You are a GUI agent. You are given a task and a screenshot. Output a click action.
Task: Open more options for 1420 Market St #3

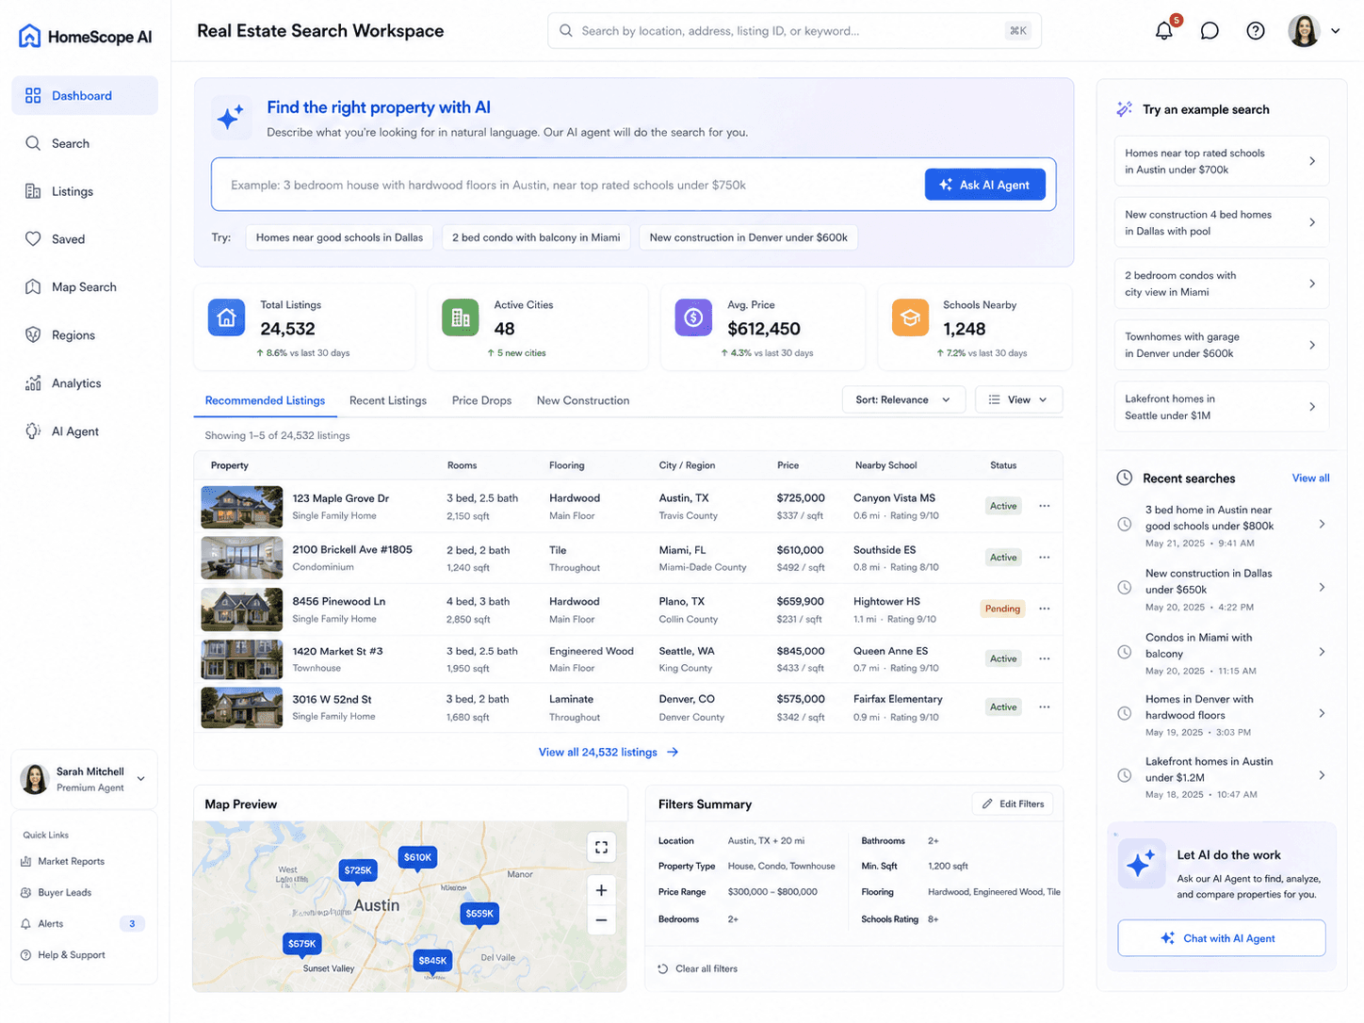(1045, 658)
